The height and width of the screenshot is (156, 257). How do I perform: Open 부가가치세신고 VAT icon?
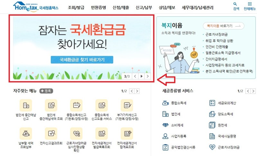coord(127,105)
